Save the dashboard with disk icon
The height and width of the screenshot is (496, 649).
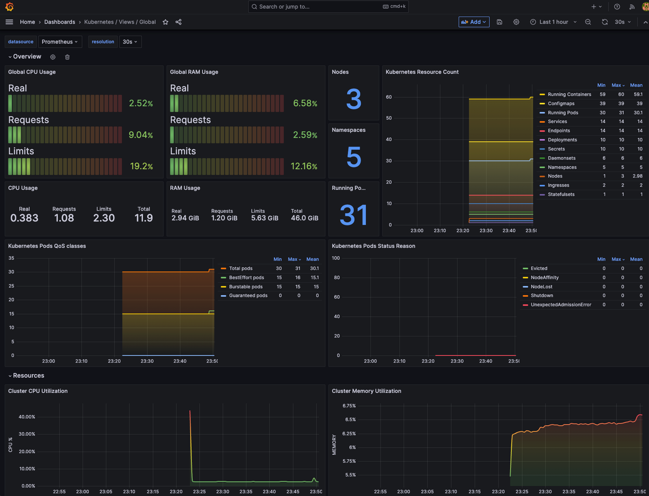pyautogui.click(x=499, y=22)
